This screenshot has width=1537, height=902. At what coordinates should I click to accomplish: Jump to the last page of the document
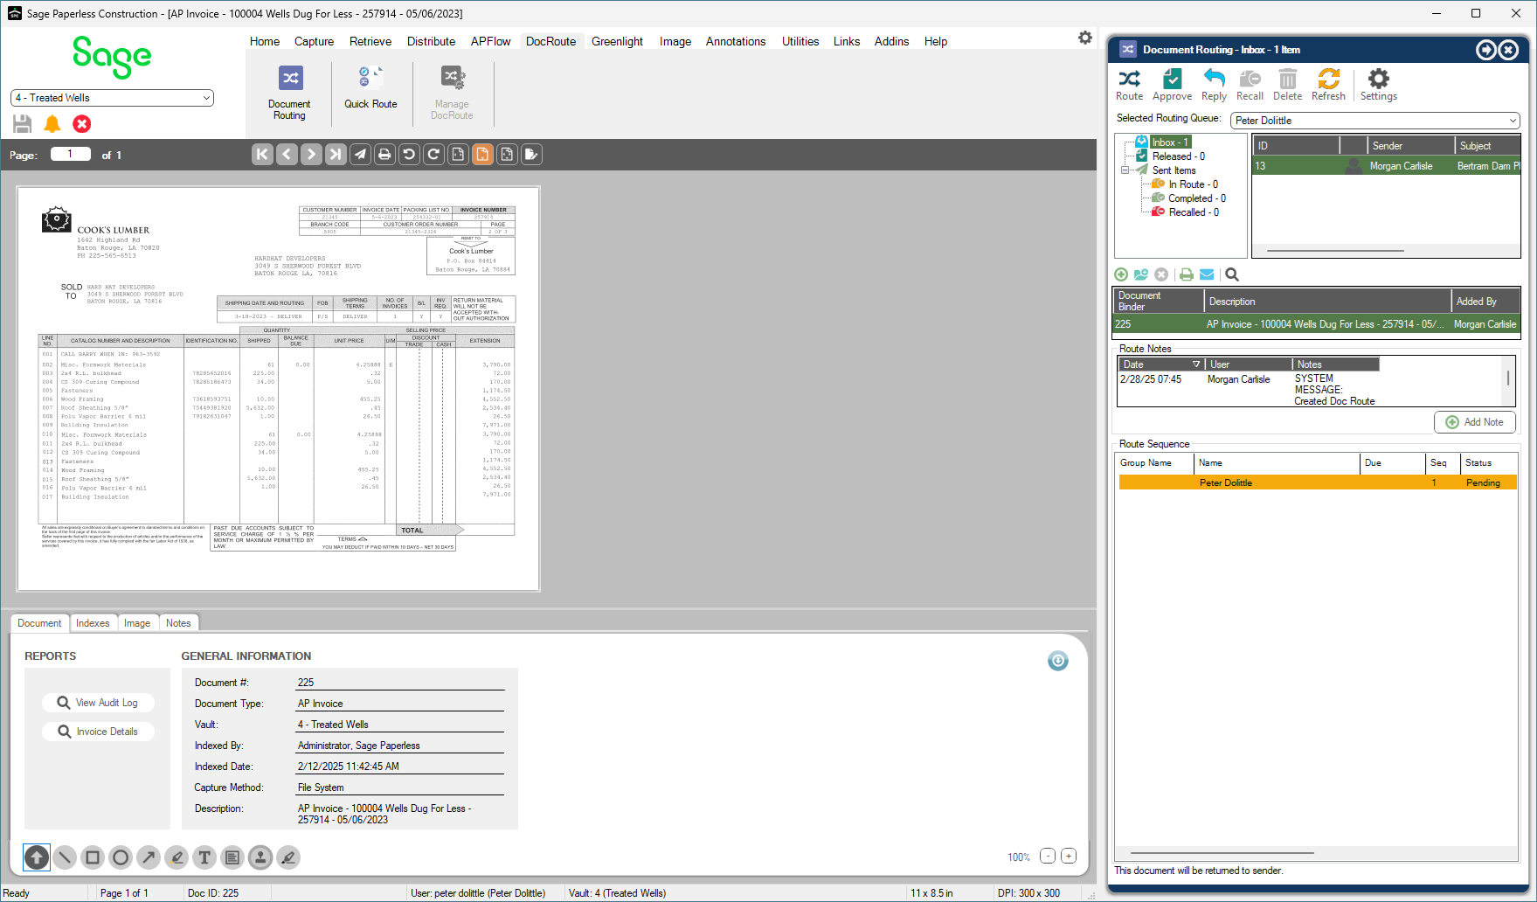coord(336,155)
